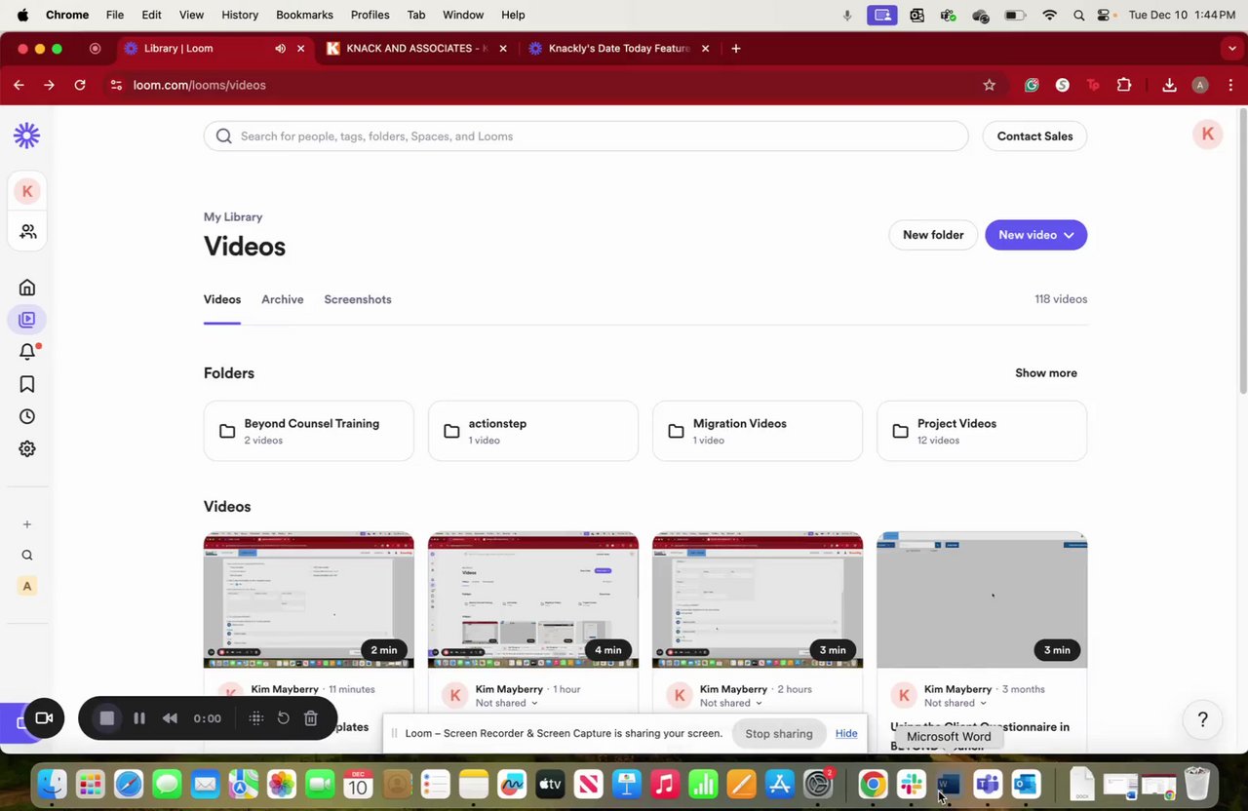Image resolution: width=1248 pixels, height=811 pixels.
Task: Click Contact Sales button
Action: coord(1034,136)
